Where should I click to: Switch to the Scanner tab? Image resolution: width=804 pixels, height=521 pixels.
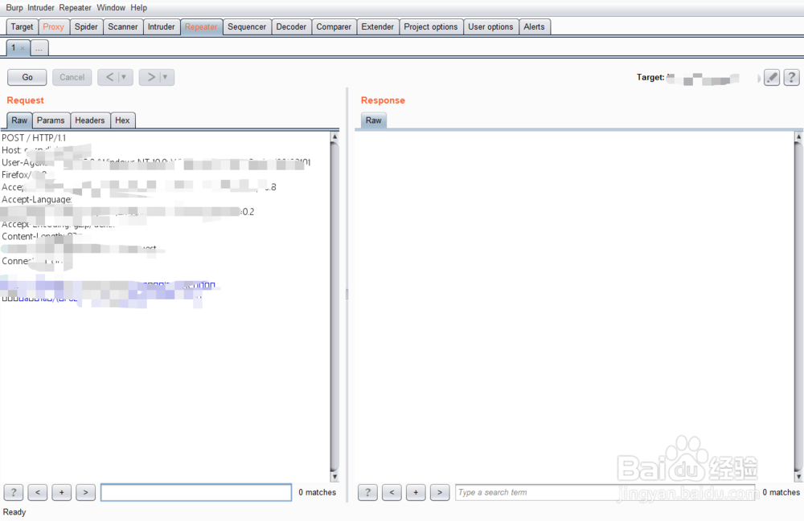pos(123,26)
